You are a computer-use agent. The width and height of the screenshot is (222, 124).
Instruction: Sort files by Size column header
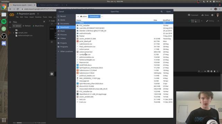click(x=155, y=20)
